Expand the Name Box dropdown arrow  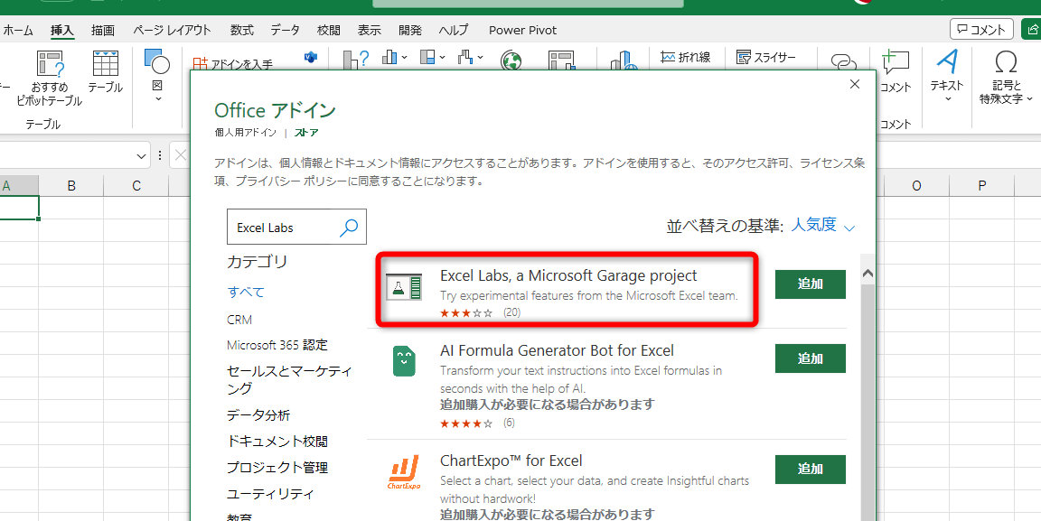click(x=141, y=156)
